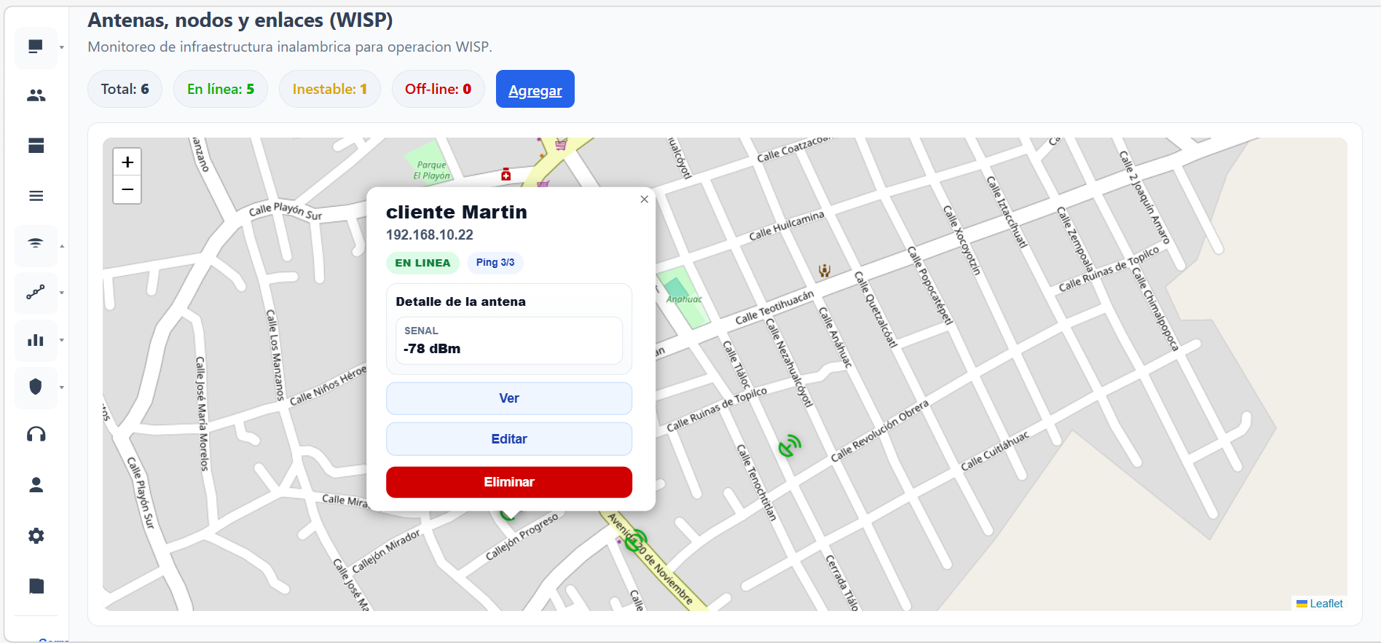Open the users group sidebar icon

pyautogui.click(x=36, y=95)
